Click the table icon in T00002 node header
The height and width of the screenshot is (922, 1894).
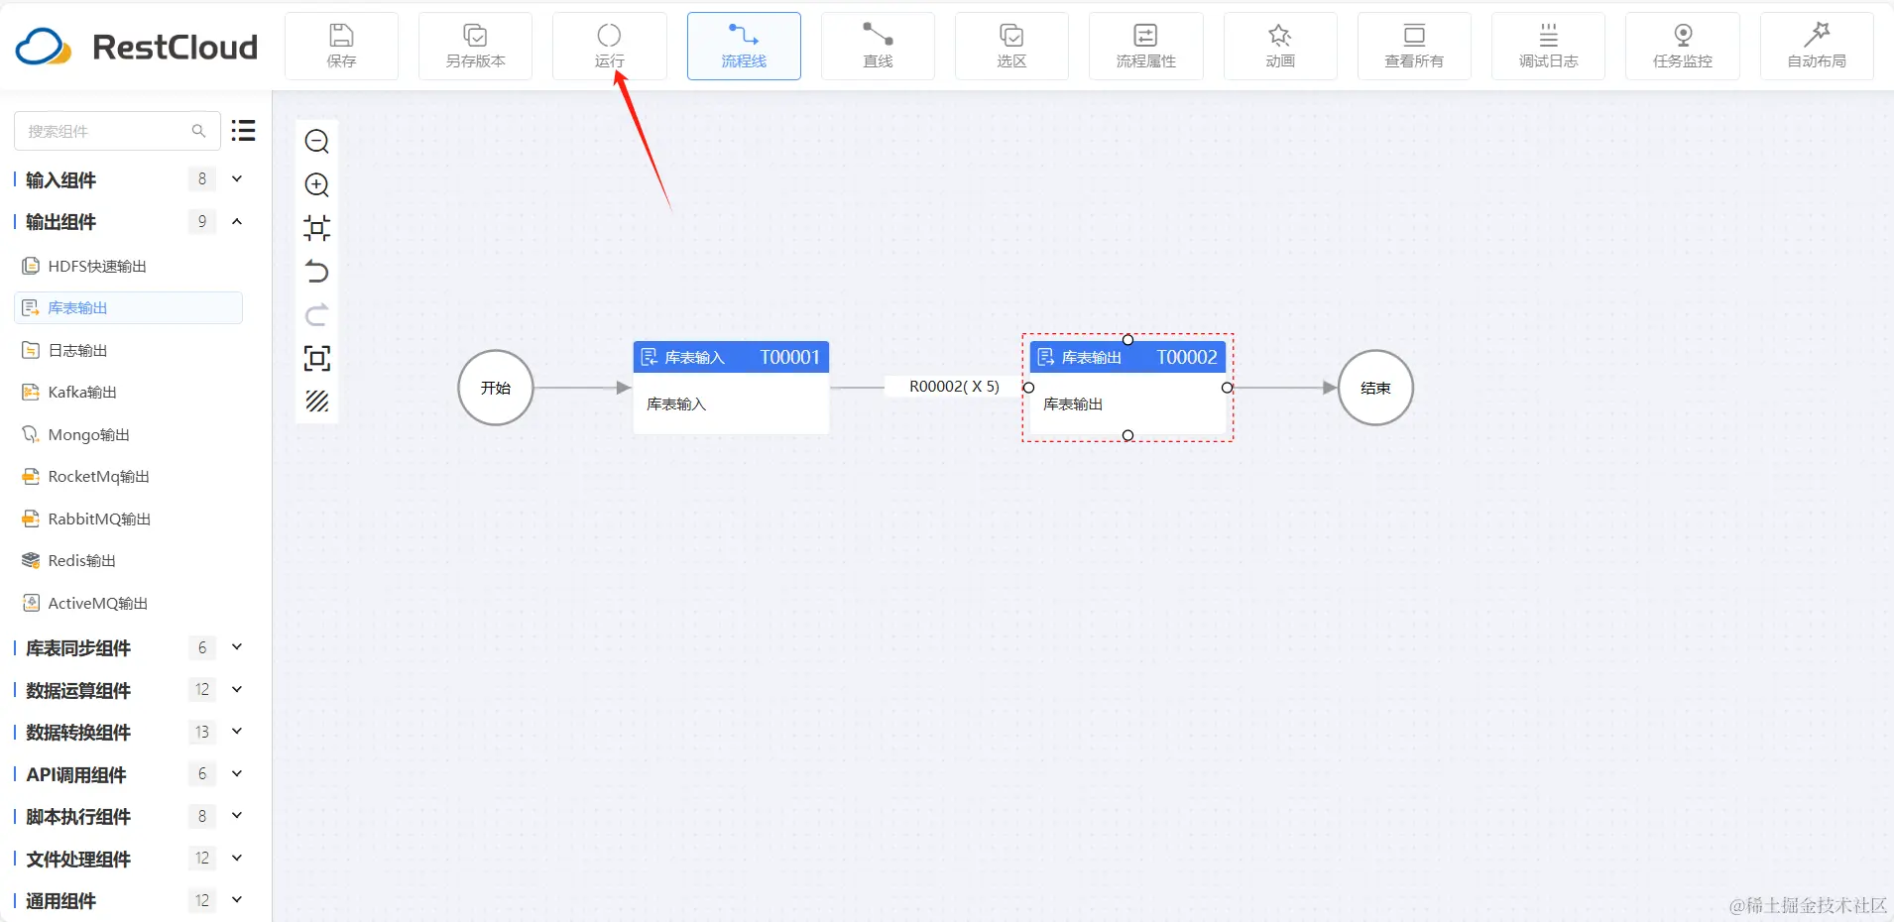[x=1046, y=357]
